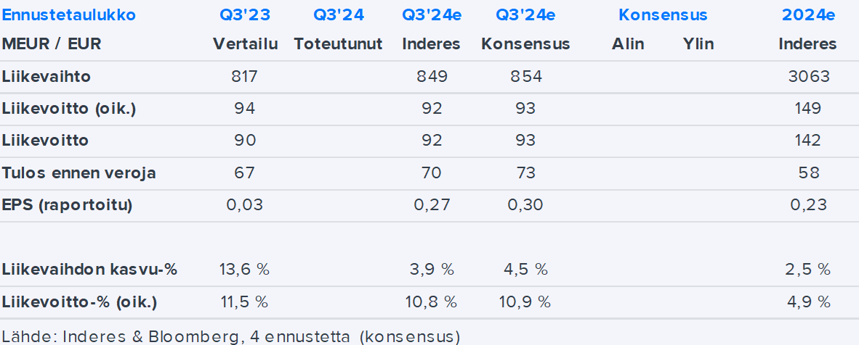Click the Ennustetaulukko table title

69,14
